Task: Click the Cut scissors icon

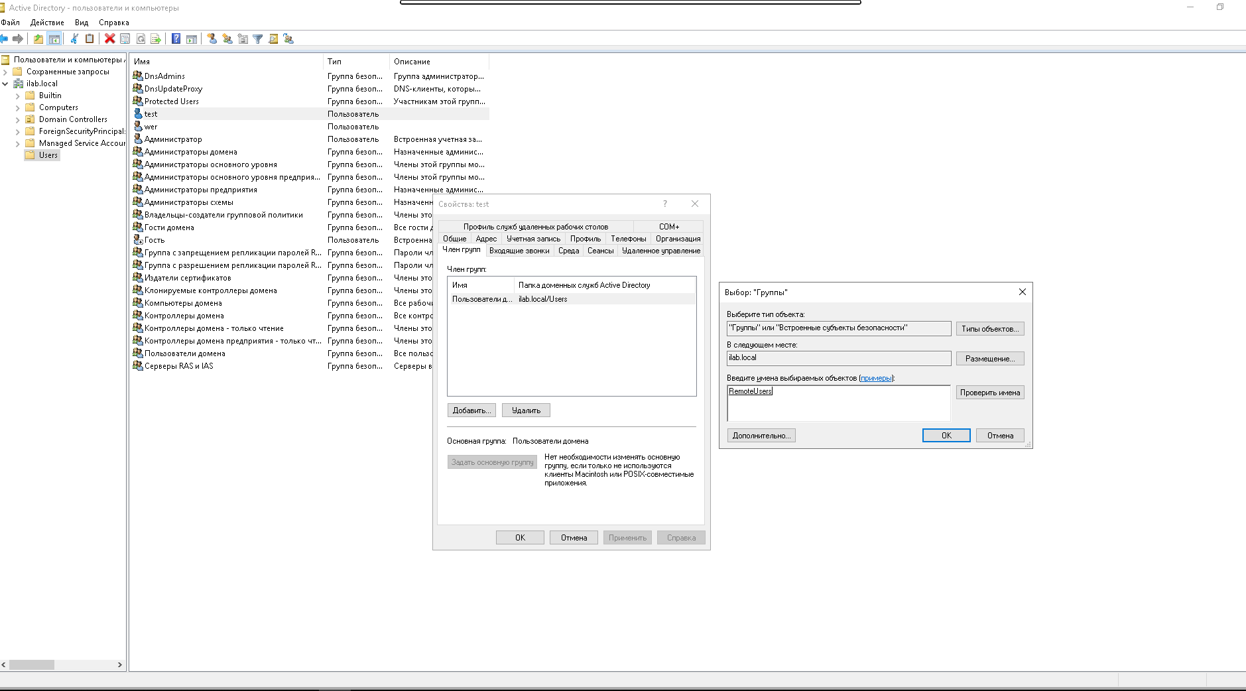Action: (74, 39)
